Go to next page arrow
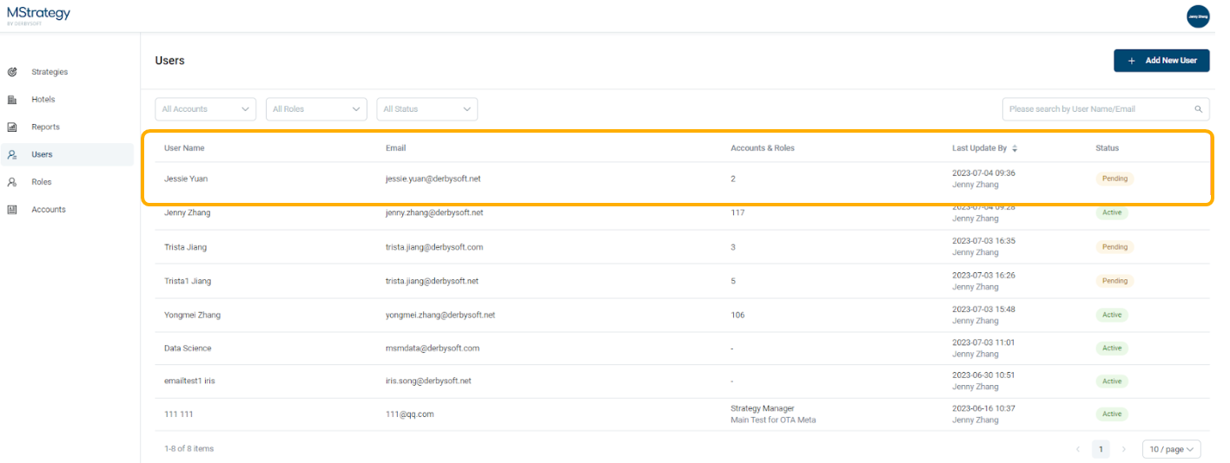Image resolution: width=1230 pixels, height=463 pixels. (x=1123, y=449)
